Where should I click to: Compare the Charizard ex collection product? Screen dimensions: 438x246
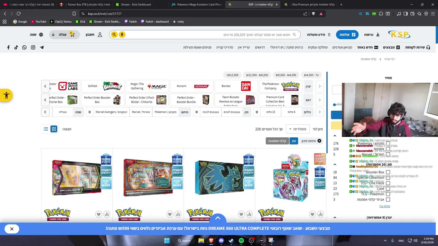[x=178, y=214]
